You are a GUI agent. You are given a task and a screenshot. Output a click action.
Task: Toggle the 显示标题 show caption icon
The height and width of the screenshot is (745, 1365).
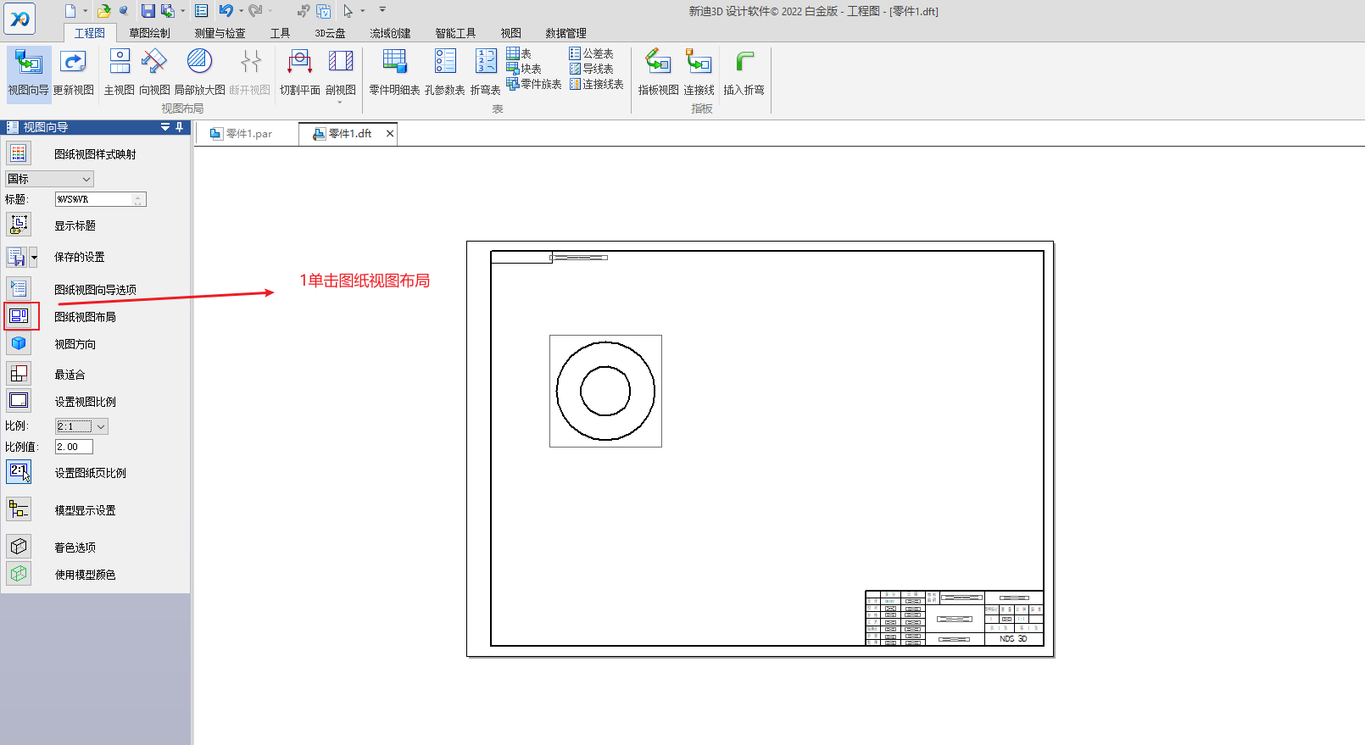[19, 225]
